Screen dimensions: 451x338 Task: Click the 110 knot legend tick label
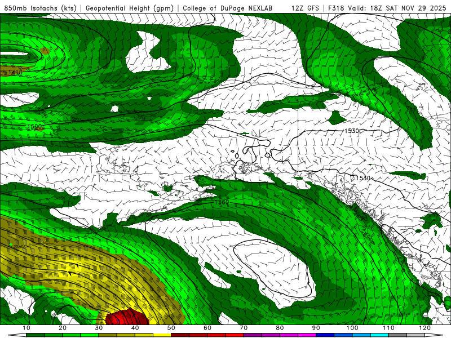coord(389,328)
